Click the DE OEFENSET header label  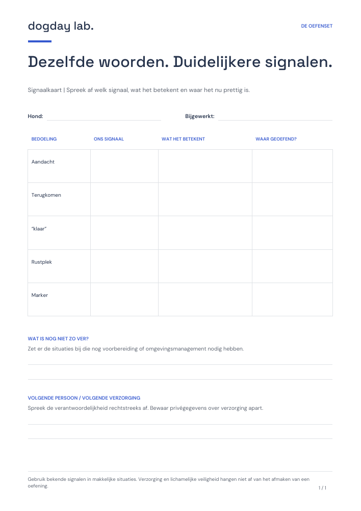317,26
